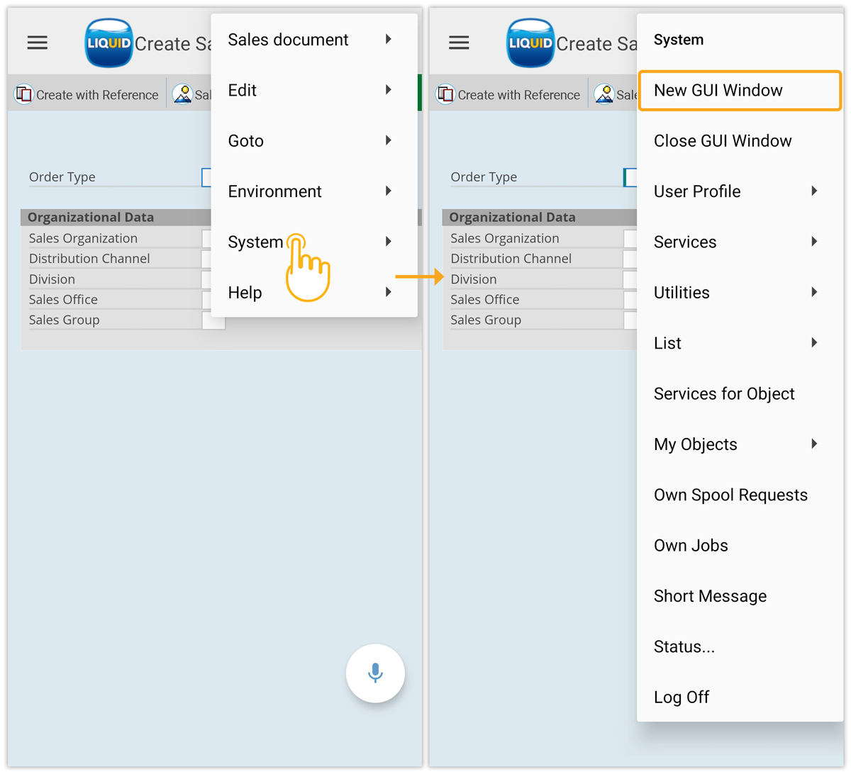This screenshot has width=851, height=774.
Task: Click Organizational Data header in right screen
Action: [x=512, y=217]
